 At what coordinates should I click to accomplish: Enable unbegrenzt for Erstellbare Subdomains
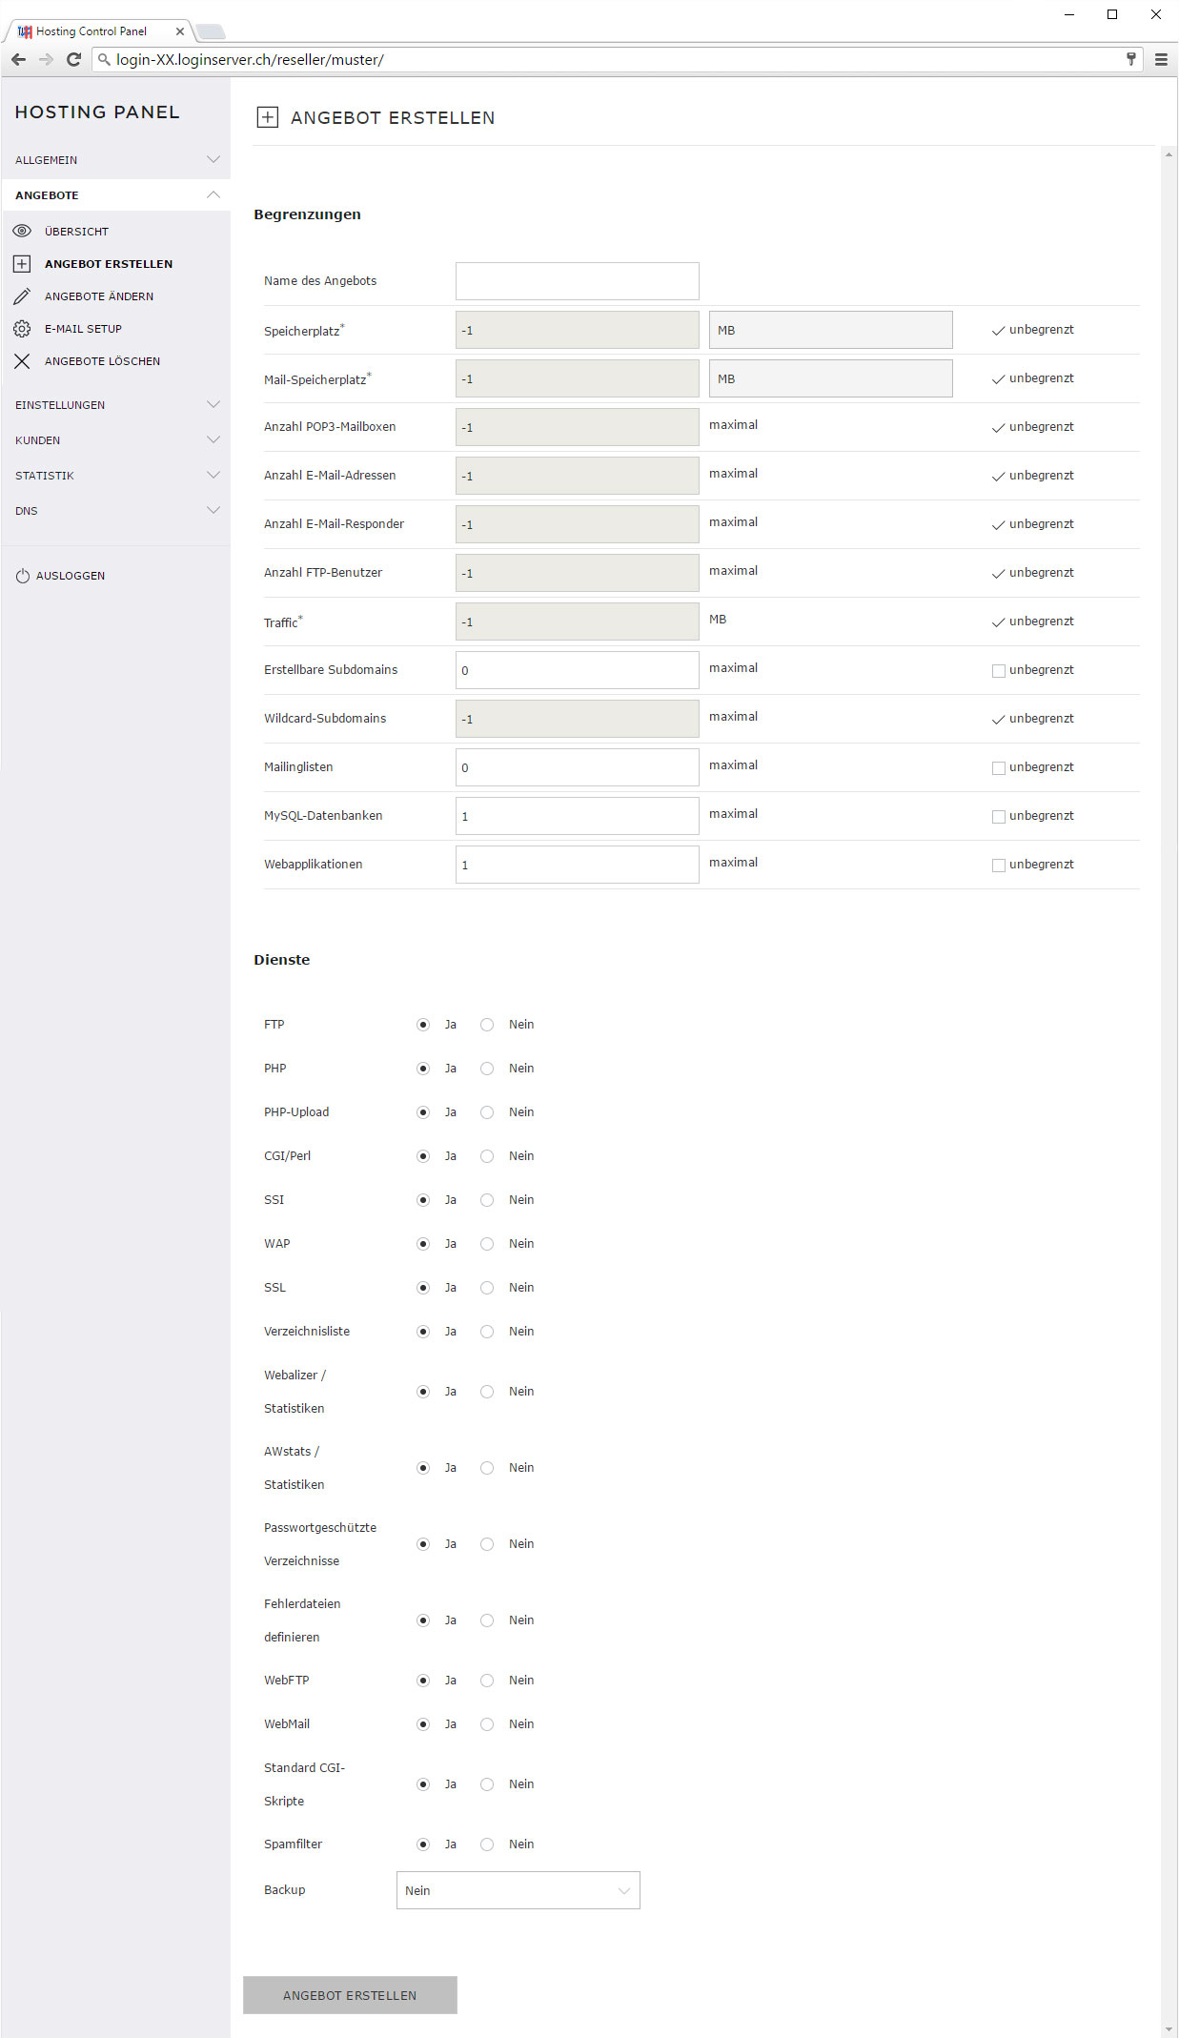(x=999, y=671)
